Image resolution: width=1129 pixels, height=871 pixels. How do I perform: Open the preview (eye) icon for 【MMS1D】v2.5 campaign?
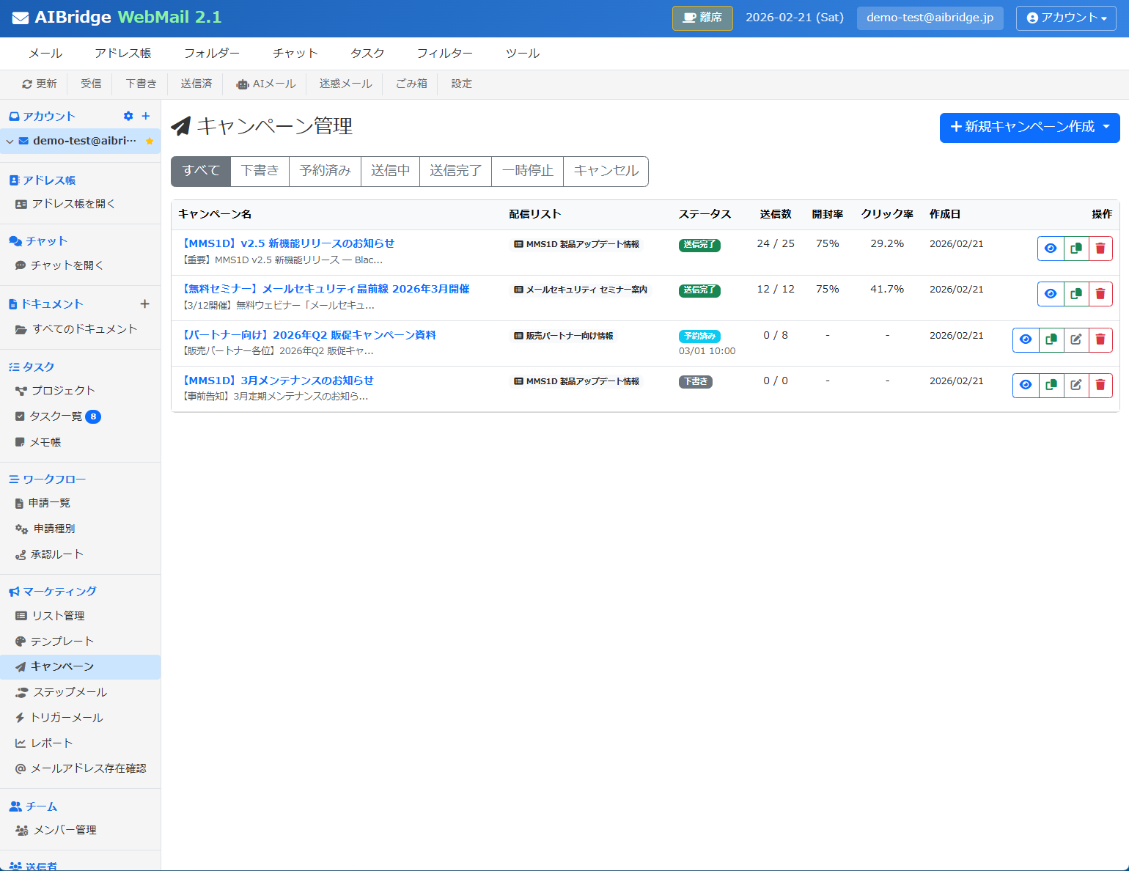tap(1051, 248)
